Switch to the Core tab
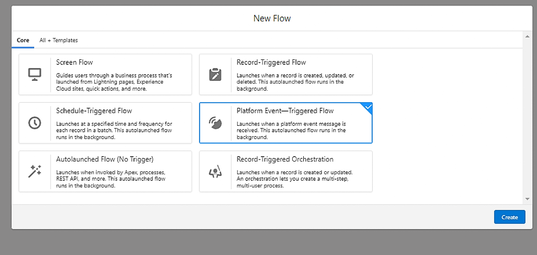This screenshot has height=255, width=537. pyautogui.click(x=23, y=40)
